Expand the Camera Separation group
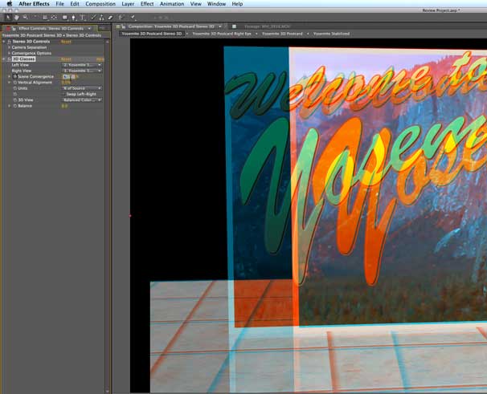 point(9,47)
